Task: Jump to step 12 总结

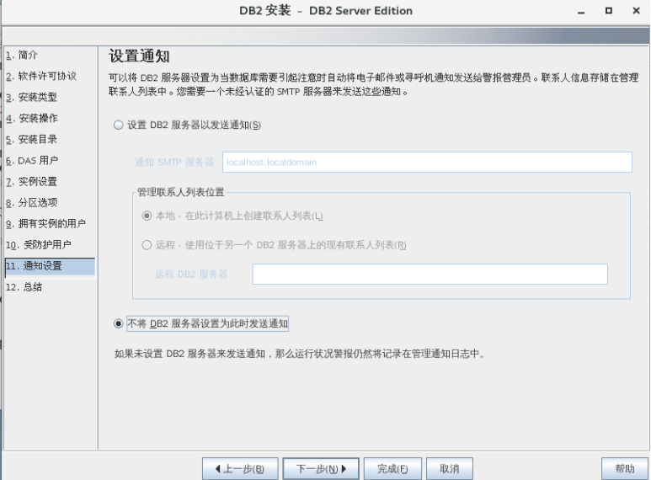Action: point(24,287)
